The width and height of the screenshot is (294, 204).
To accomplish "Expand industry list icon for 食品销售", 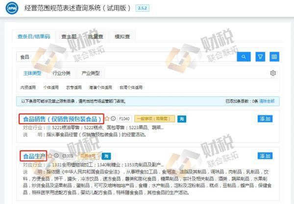I will [x=49, y=128].
